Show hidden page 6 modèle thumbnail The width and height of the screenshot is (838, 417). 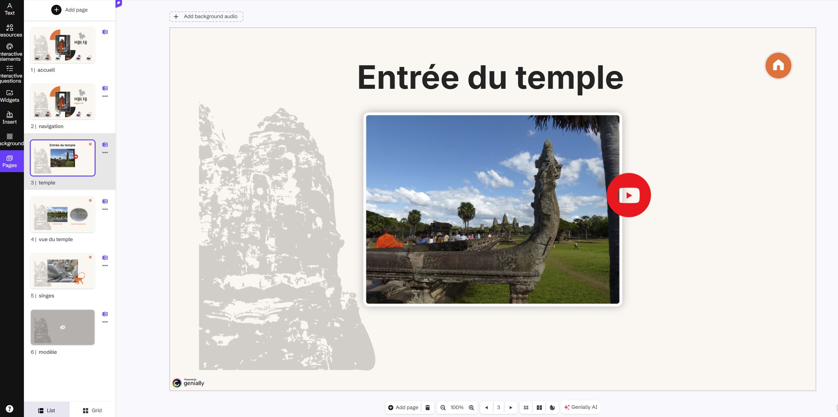(63, 327)
